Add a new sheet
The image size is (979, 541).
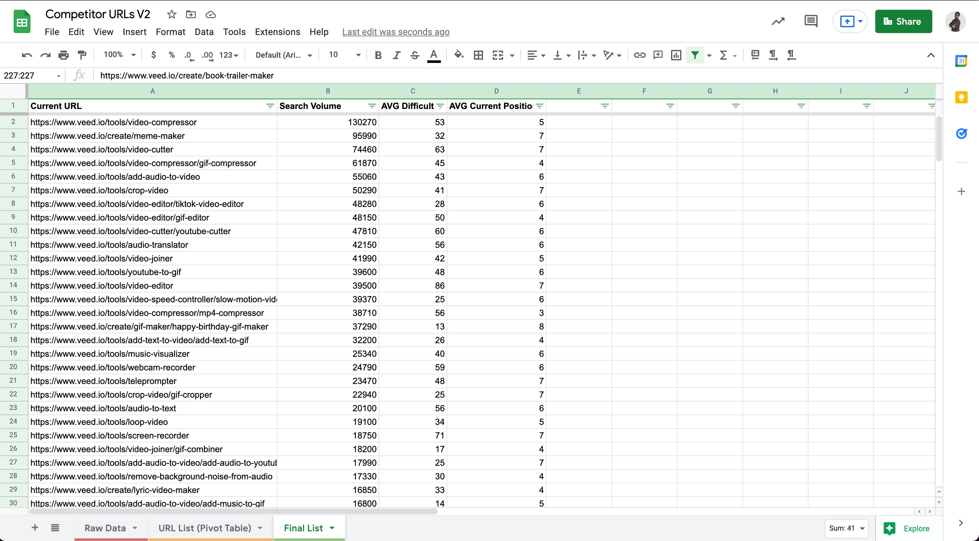tap(35, 528)
